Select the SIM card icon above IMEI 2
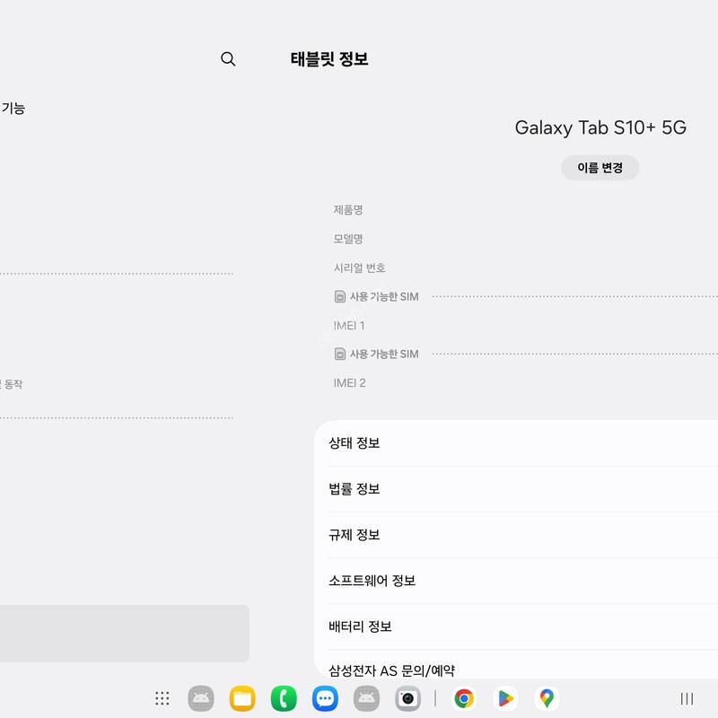 click(x=340, y=354)
